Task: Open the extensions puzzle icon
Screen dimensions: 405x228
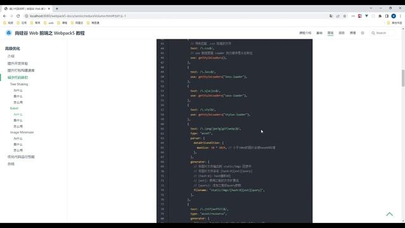Action: (x=380, y=16)
